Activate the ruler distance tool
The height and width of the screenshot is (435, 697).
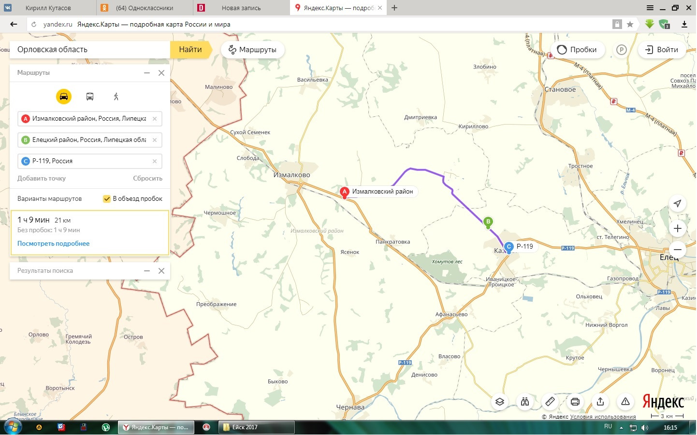pos(550,402)
